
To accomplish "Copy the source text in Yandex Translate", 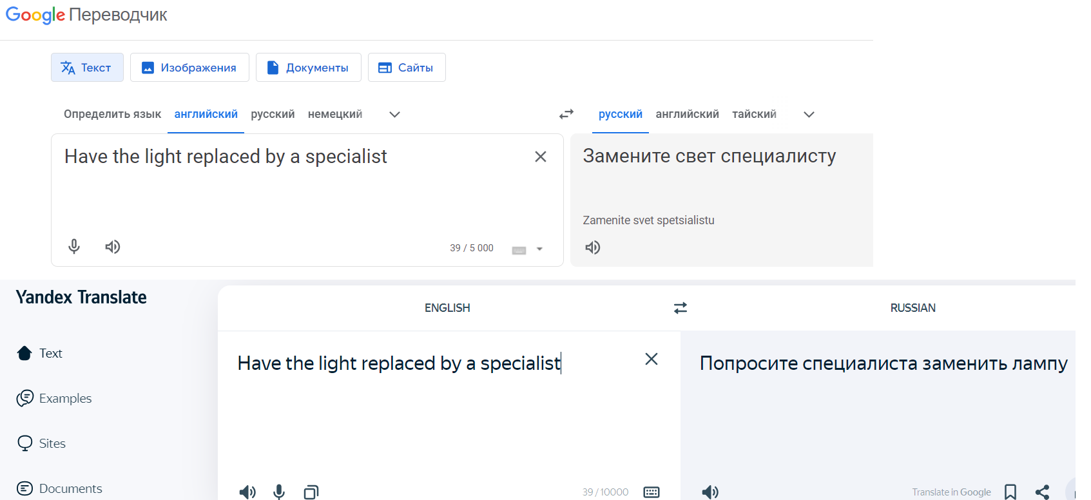I will pyautogui.click(x=311, y=492).
